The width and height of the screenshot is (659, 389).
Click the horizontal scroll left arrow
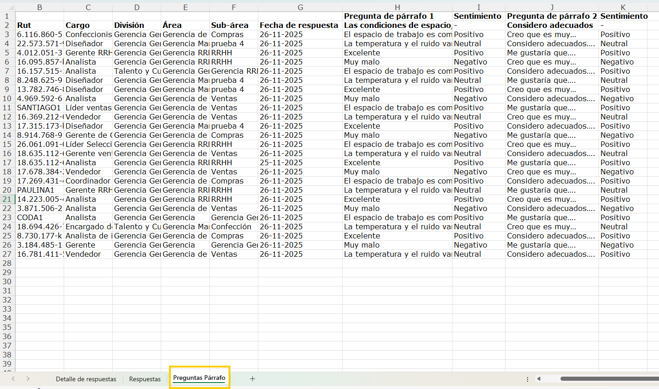pyautogui.click(x=539, y=378)
